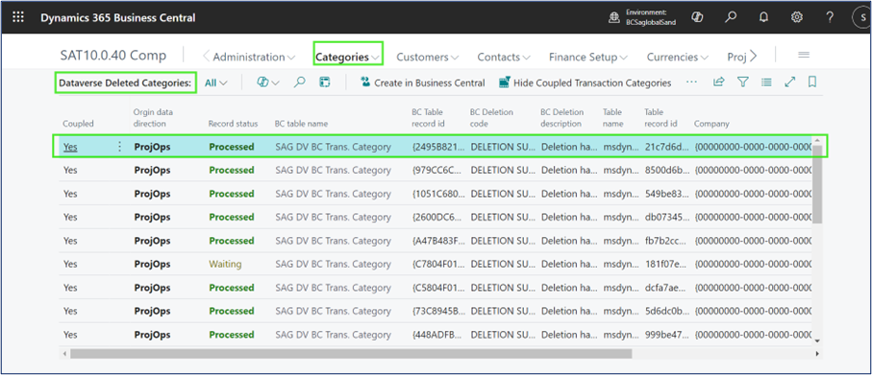Expand the Administration menu

(x=254, y=57)
